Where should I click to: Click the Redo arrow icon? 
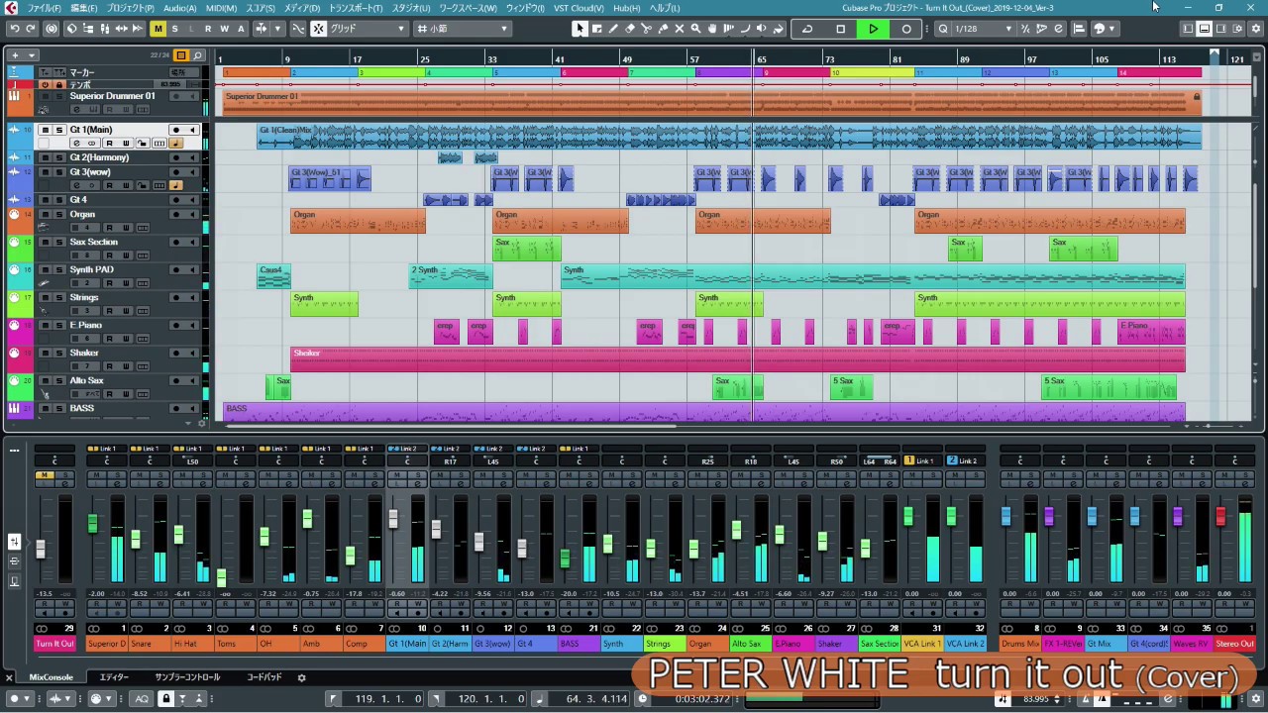click(30, 29)
